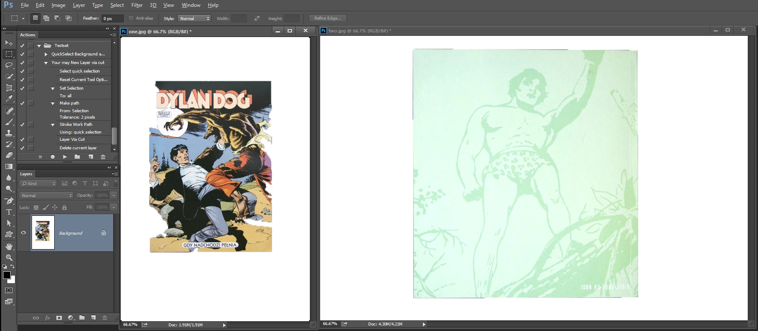Select the Gradient tool

[x=9, y=166]
